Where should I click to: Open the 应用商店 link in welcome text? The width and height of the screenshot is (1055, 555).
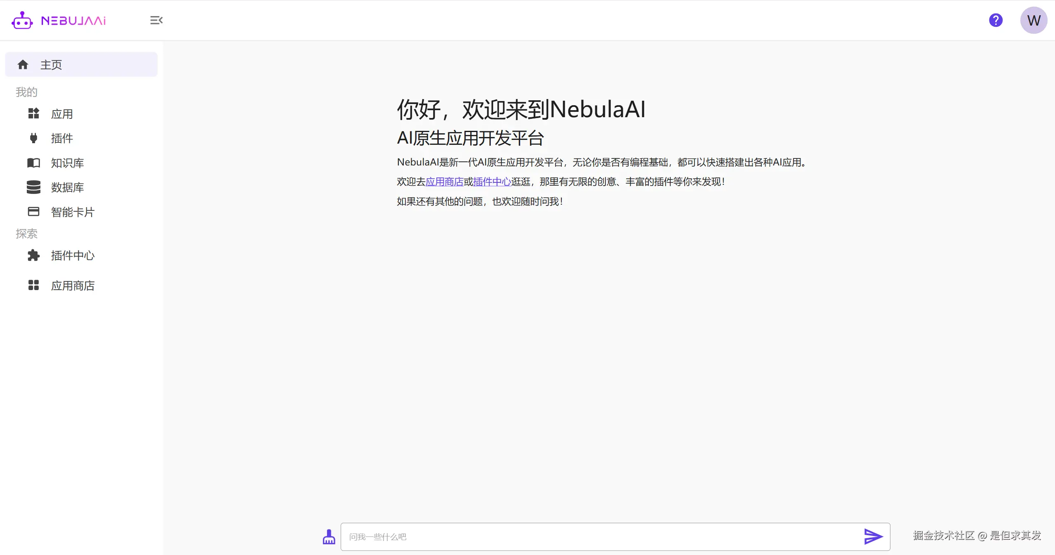tap(444, 182)
